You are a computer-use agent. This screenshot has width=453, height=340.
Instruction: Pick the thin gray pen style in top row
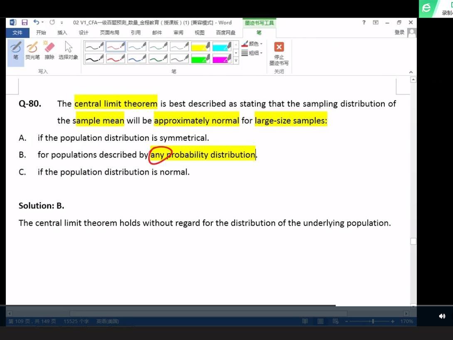180,46
